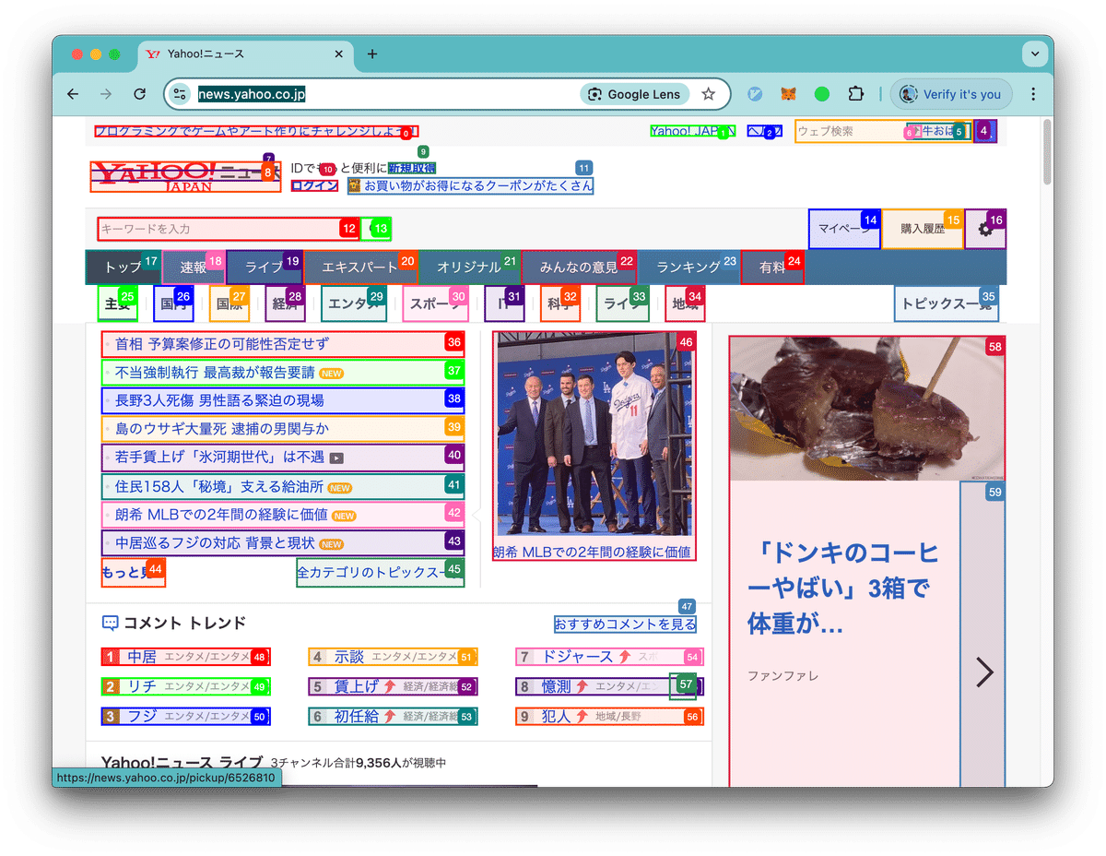The width and height of the screenshot is (1106, 856).
Task: Click the green circle extension icon
Action: (x=822, y=94)
